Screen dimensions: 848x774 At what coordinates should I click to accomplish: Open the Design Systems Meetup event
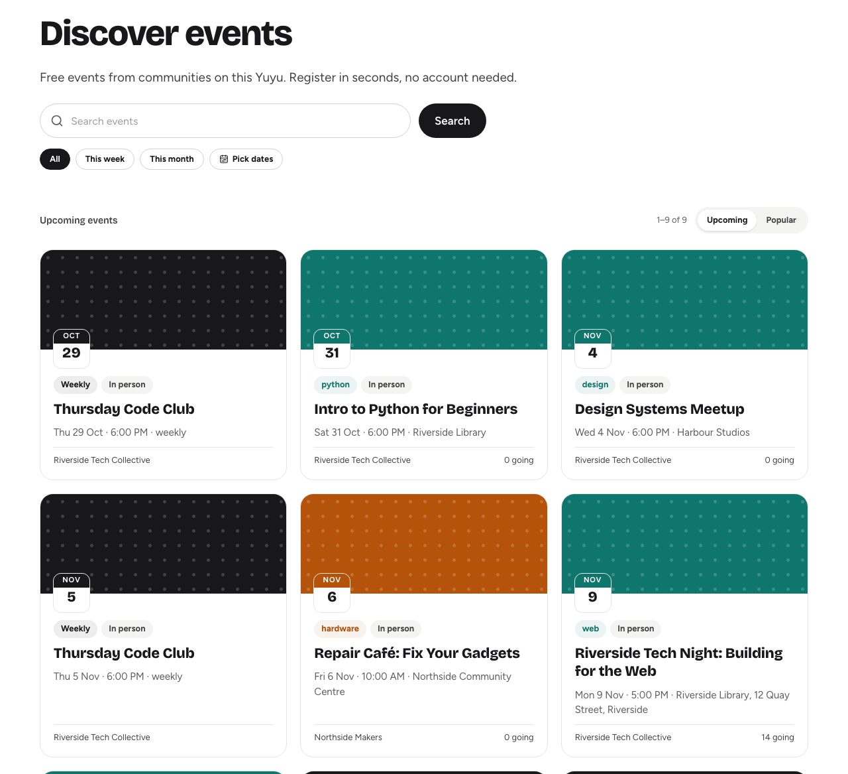659,409
